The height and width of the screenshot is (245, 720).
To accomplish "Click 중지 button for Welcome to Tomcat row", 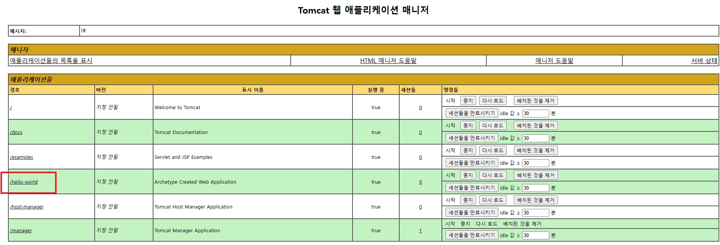I will (468, 101).
